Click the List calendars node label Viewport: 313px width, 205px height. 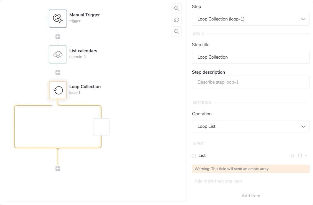pos(83,51)
